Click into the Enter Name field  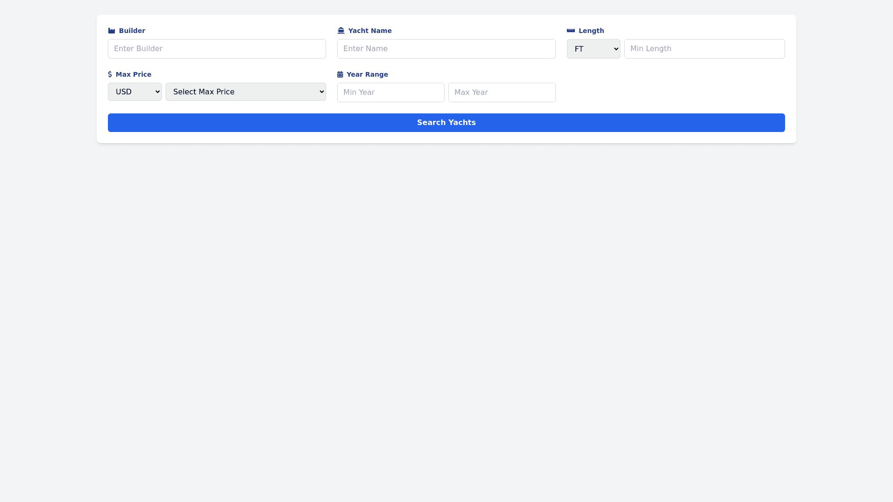[x=446, y=49]
